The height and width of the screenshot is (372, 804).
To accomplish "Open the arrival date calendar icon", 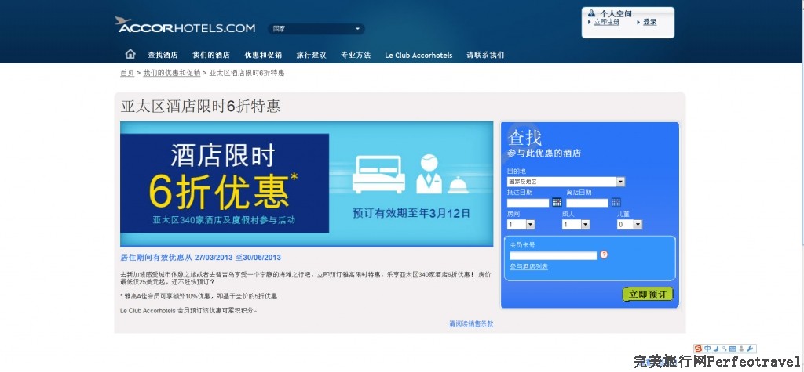I will click(x=557, y=203).
